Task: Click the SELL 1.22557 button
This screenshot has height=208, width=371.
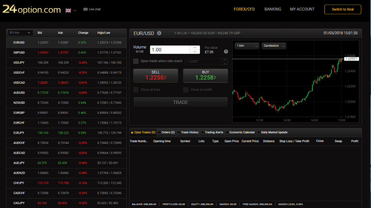Action: [156, 75]
